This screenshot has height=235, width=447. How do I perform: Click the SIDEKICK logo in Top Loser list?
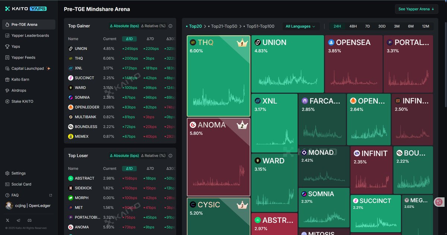71,188
